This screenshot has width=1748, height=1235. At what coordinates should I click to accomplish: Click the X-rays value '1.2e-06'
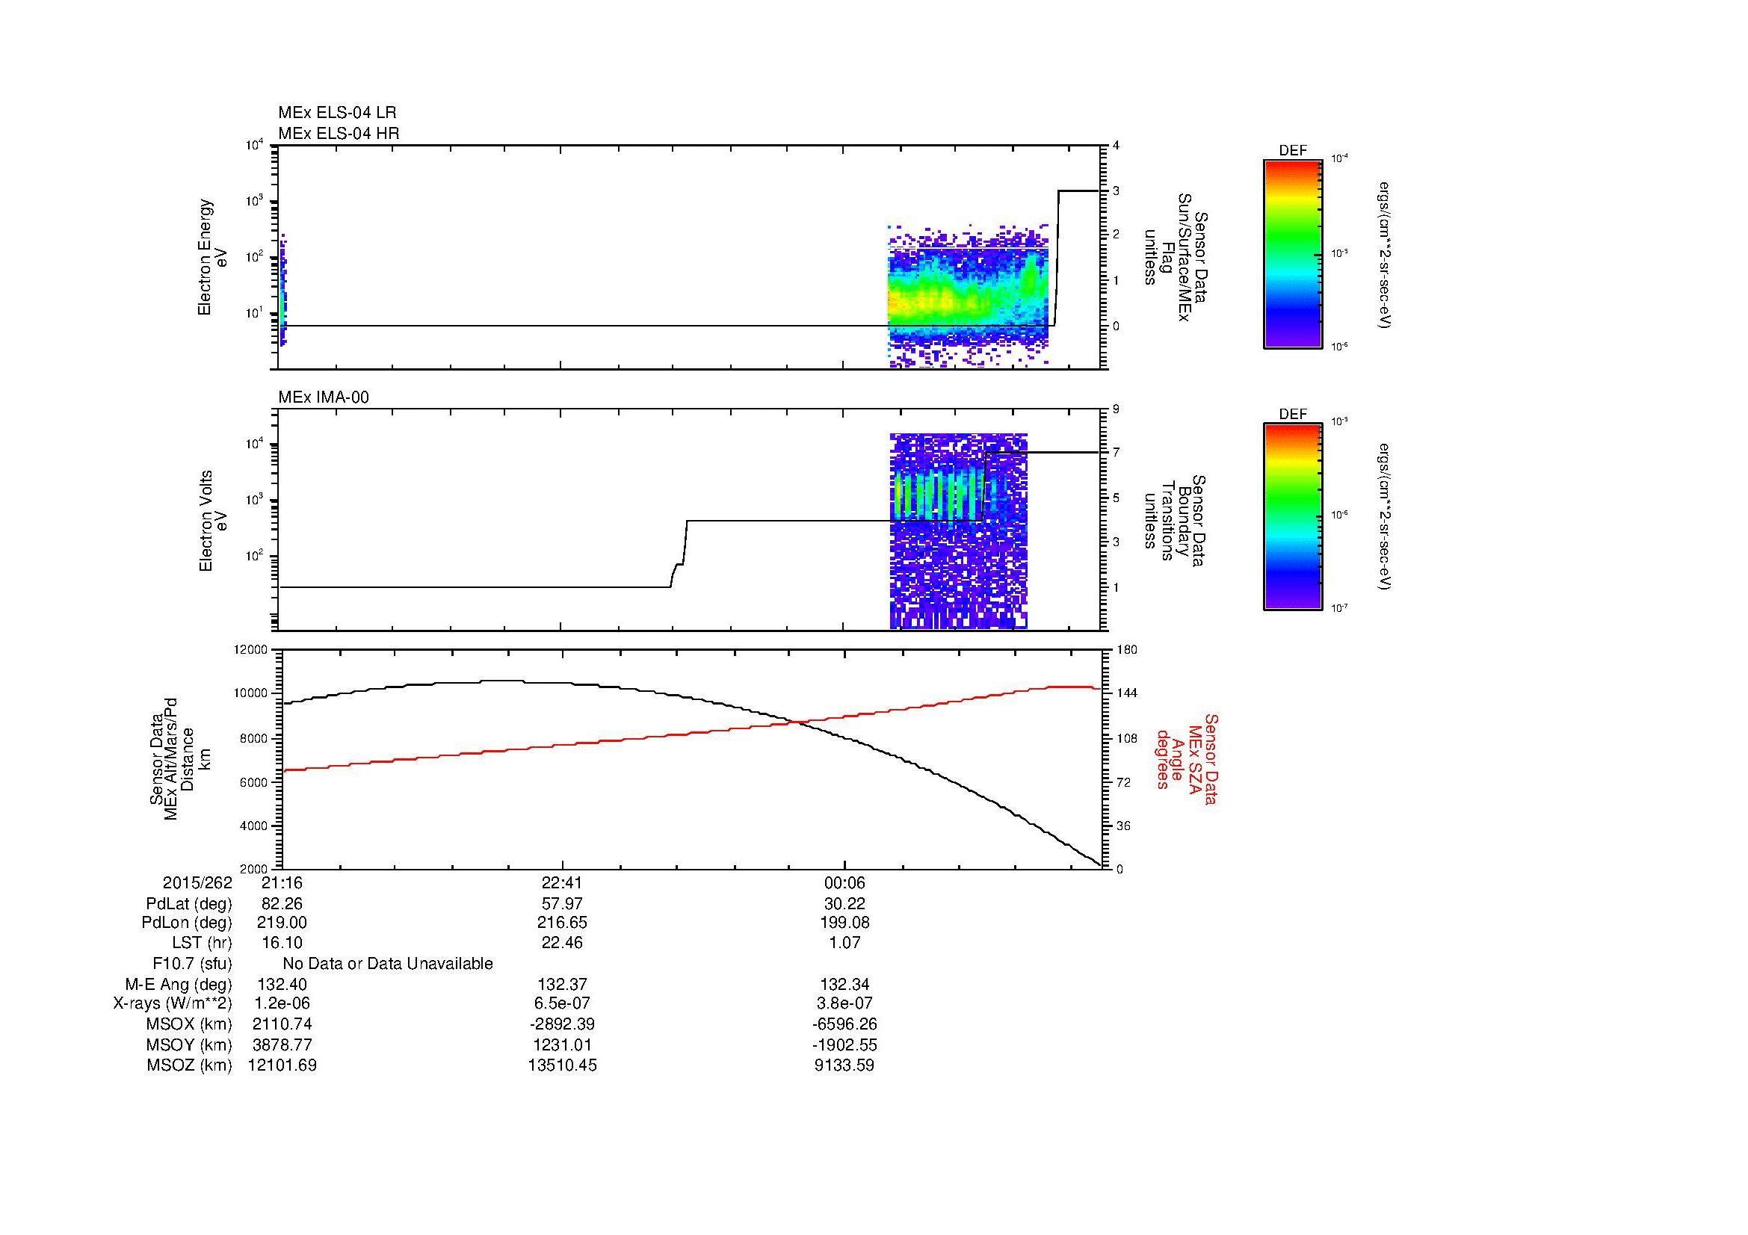pyautogui.click(x=282, y=1003)
